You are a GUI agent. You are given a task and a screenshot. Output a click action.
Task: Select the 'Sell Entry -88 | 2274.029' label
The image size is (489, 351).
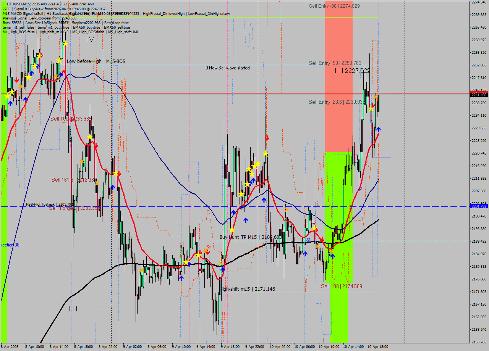pyautogui.click(x=334, y=6)
